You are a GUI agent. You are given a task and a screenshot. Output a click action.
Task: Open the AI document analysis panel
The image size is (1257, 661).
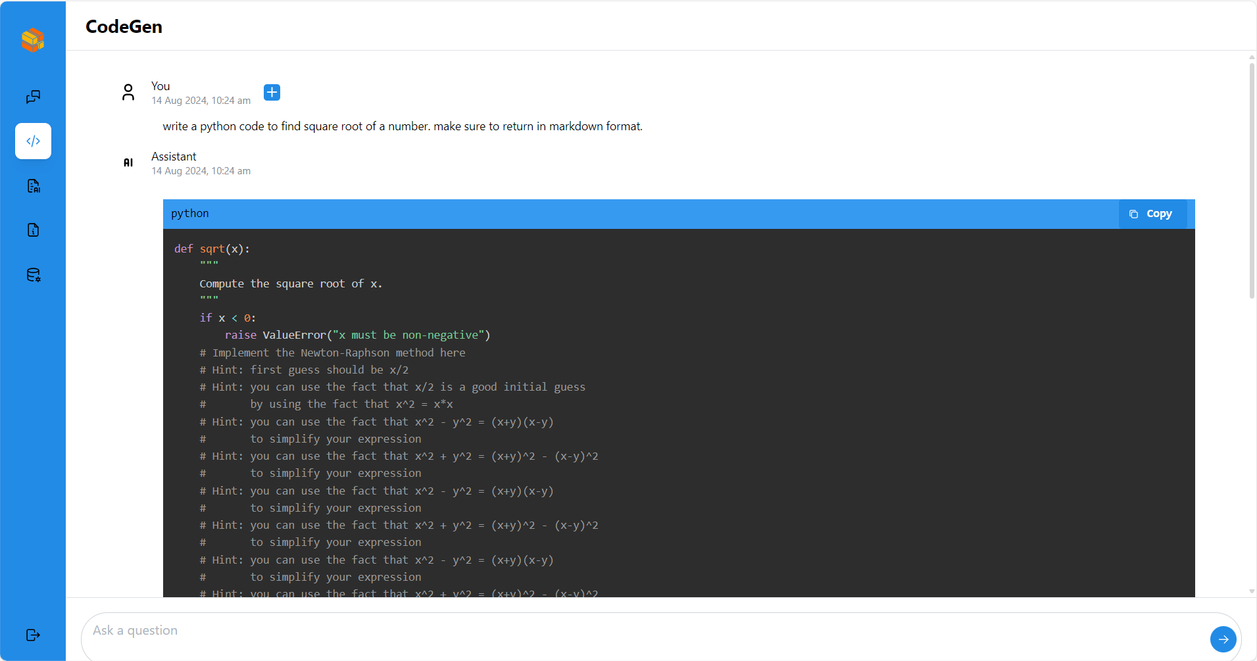point(33,186)
